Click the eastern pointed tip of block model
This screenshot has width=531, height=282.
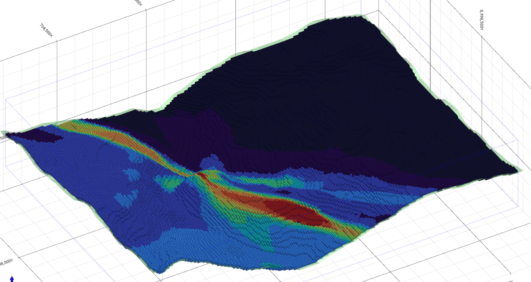click(x=516, y=171)
